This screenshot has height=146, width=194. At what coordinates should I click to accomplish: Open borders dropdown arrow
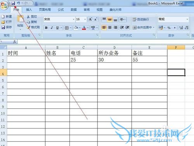click(71, 27)
